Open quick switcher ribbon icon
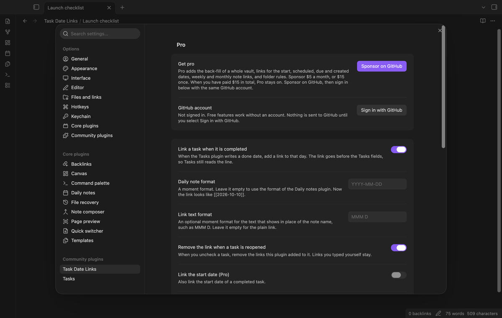This screenshot has height=318, width=502. pos(8,21)
